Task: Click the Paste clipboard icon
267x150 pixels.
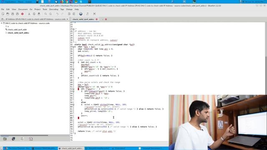Action: pyautogui.click(x=39, y=14)
